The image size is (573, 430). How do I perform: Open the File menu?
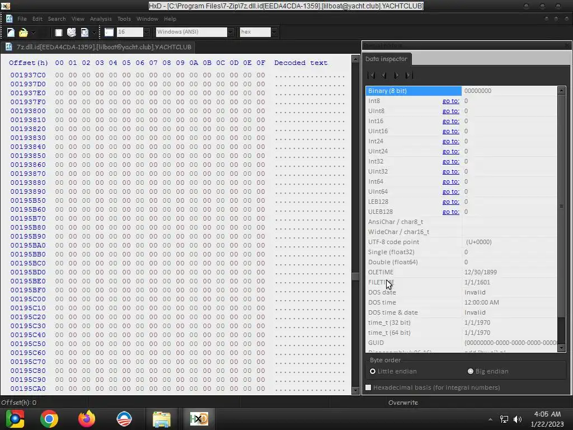point(22,18)
